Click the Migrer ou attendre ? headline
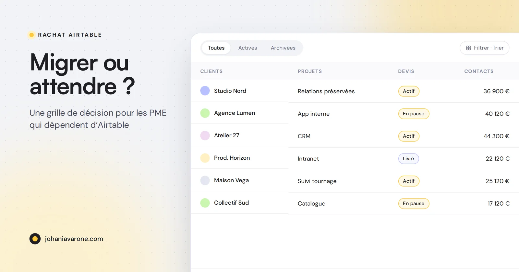The width and height of the screenshot is (519, 272). click(x=82, y=74)
